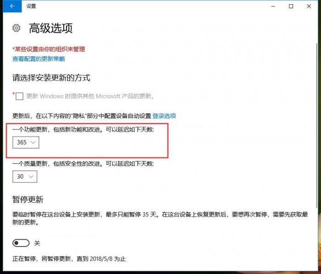Check the 更新 Windows 时提供其他 Microsoft 产品的更新 checkbox
The image size is (321, 274).
pos(19,96)
